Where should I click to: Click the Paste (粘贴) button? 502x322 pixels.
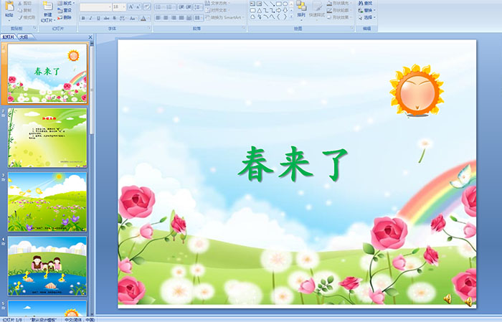[x=9, y=11]
